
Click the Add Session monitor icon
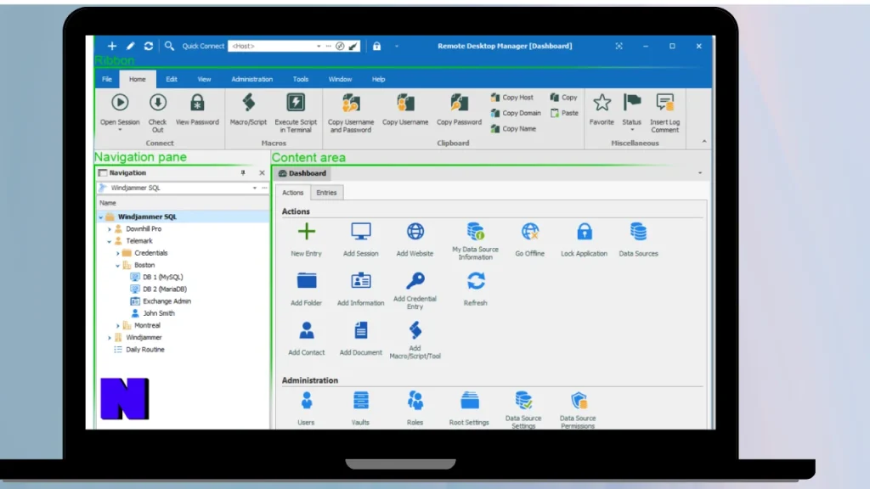(360, 232)
